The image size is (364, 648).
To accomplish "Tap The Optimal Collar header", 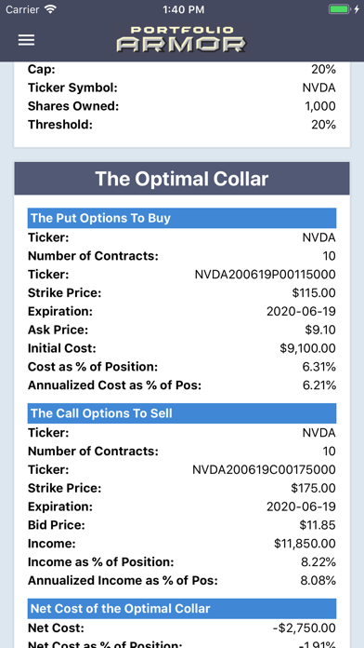I will coord(182,179).
